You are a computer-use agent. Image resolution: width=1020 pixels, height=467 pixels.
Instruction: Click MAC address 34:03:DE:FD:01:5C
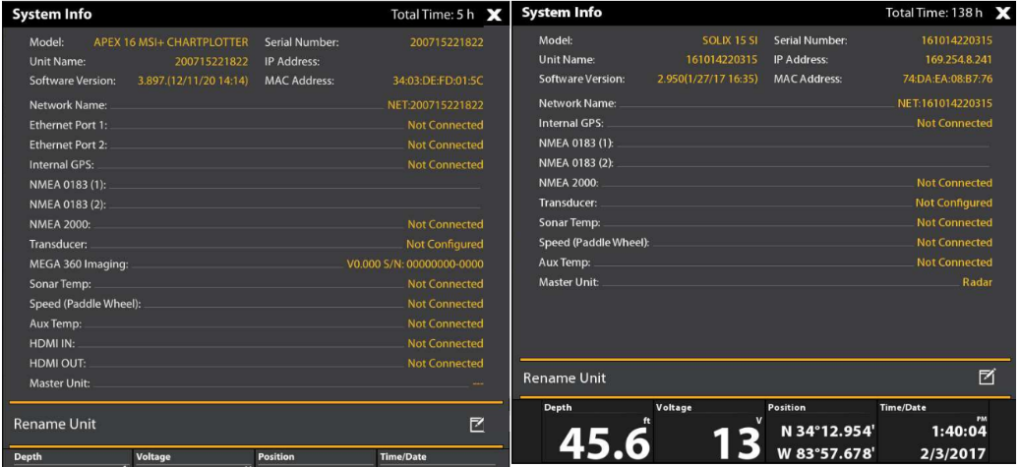click(x=438, y=82)
